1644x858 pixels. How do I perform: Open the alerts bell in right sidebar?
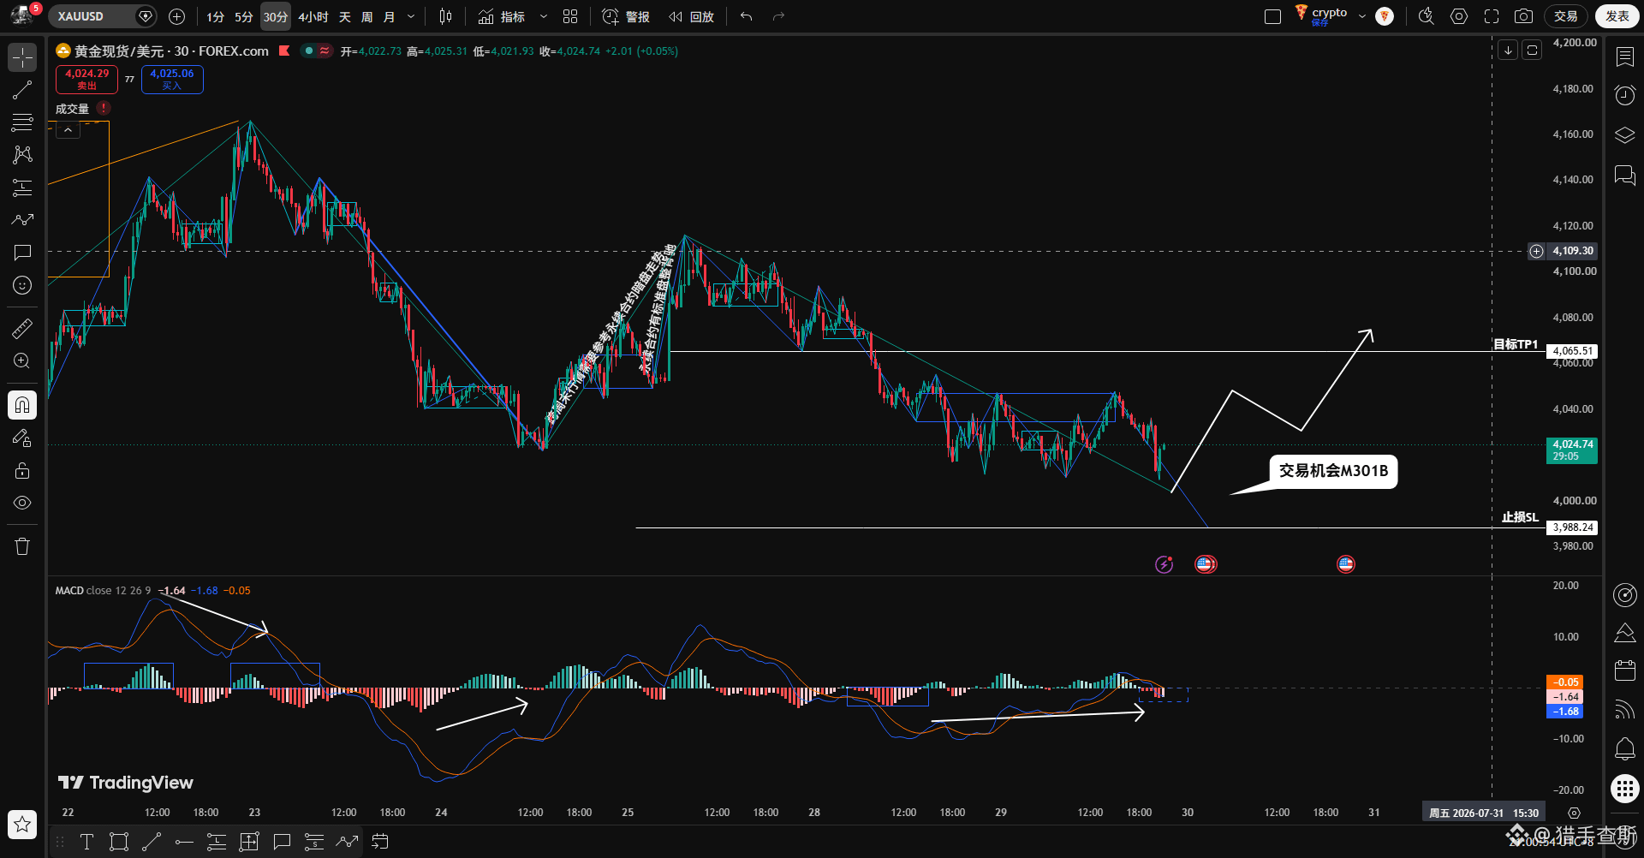[1624, 748]
